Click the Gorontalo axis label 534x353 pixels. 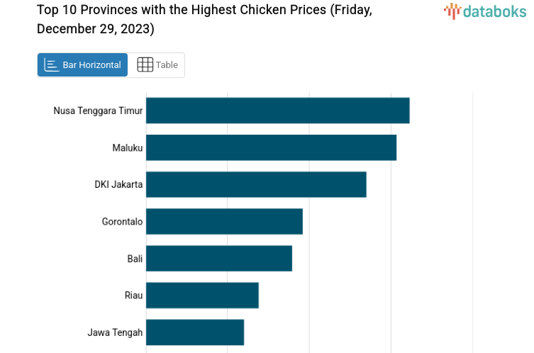pyautogui.click(x=122, y=221)
